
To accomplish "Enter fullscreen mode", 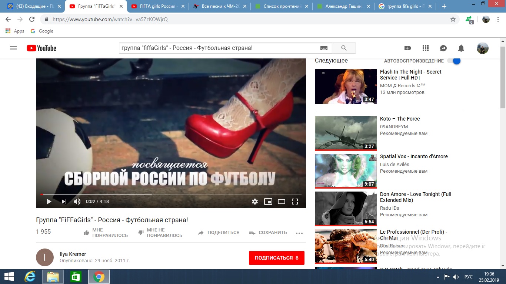I will [x=295, y=202].
